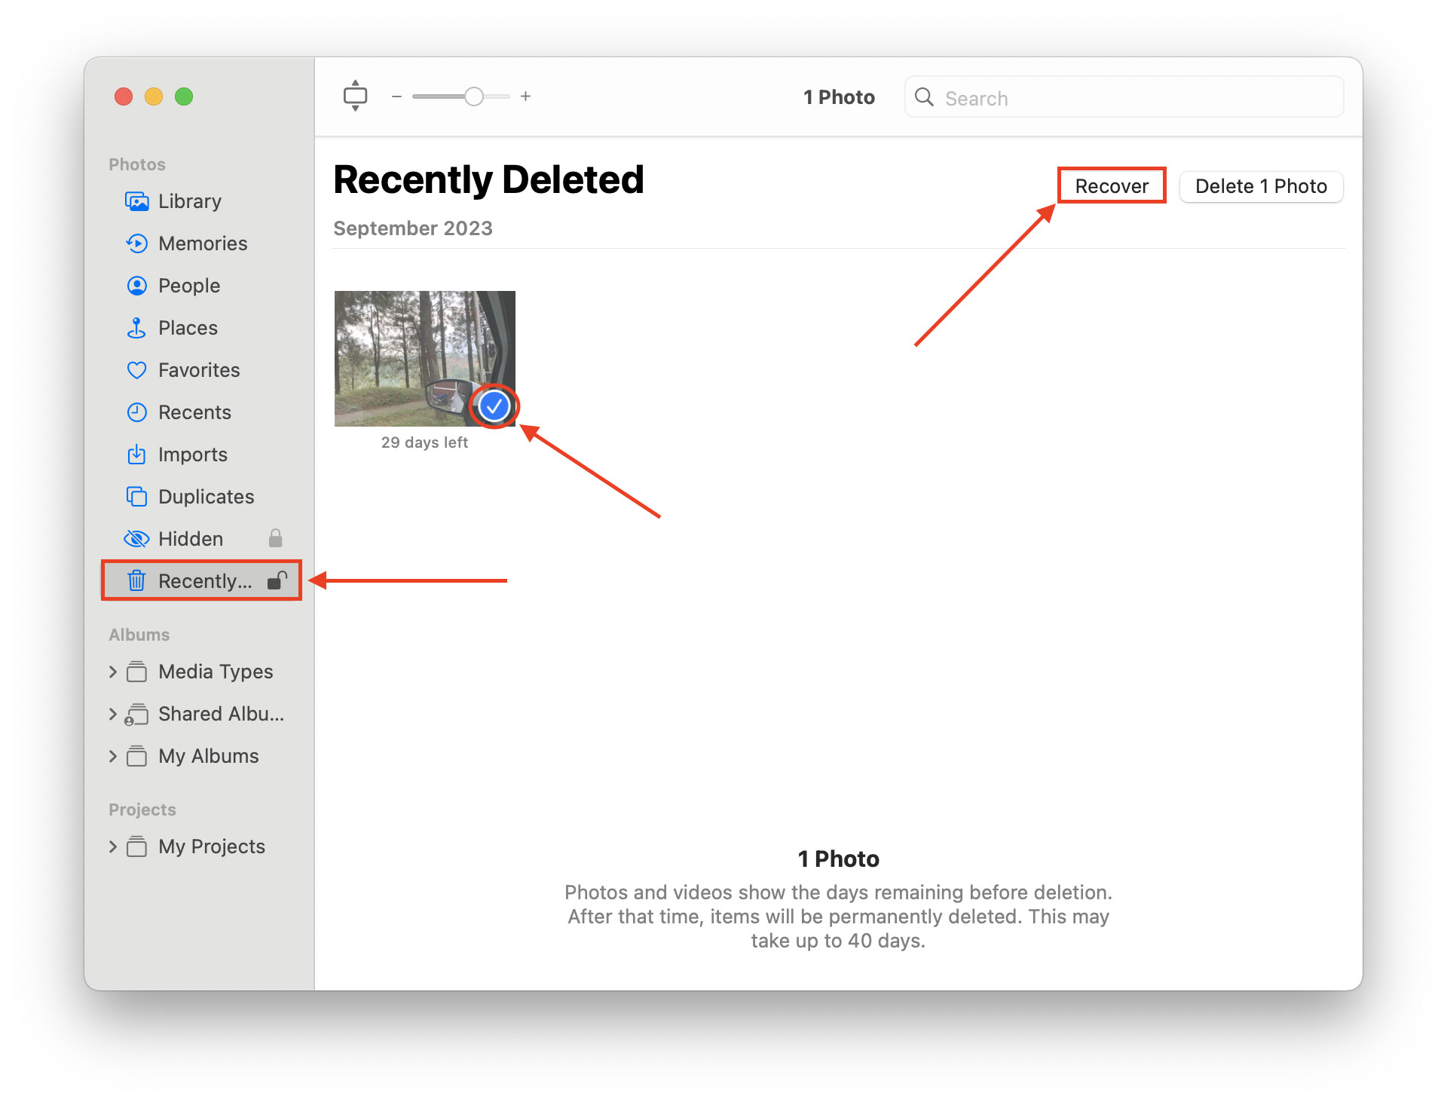Expand the Media Types album group
The height and width of the screenshot is (1102, 1447).
112,670
